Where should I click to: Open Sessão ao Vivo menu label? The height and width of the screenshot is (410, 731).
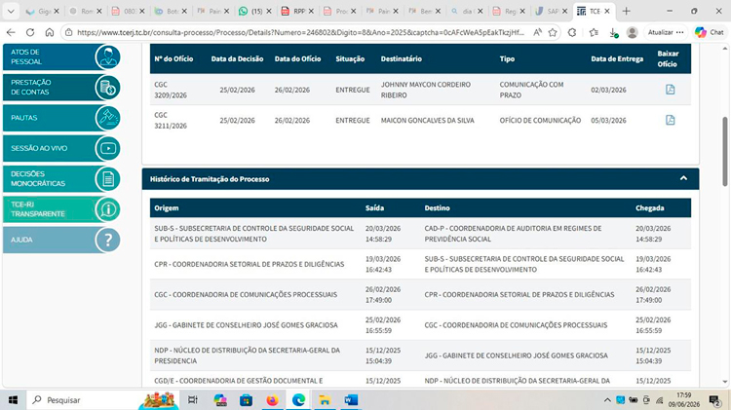click(x=39, y=148)
